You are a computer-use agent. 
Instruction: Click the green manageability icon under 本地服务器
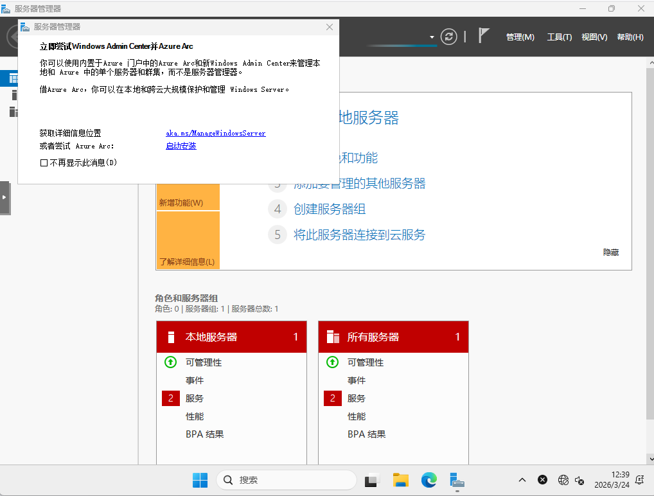click(171, 362)
